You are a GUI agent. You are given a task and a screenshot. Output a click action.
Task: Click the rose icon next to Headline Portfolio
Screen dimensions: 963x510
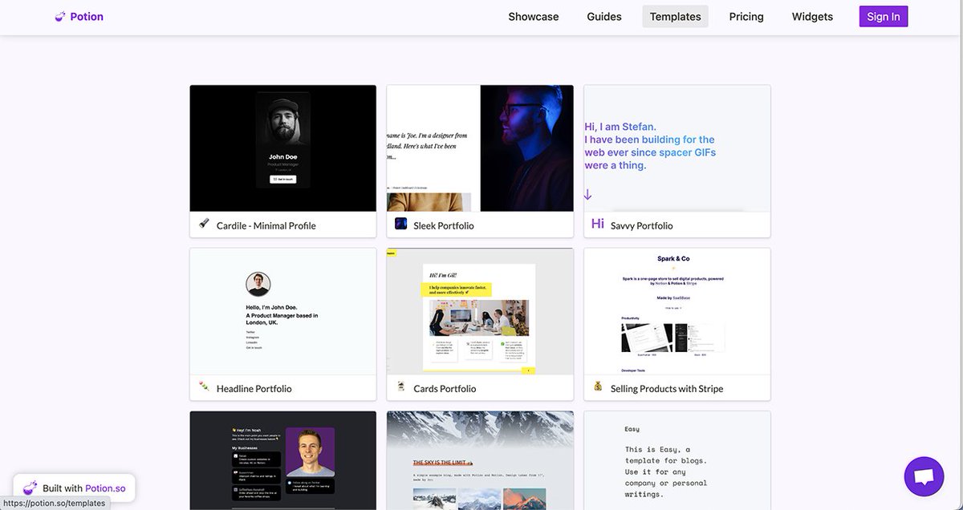tap(204, 387)
